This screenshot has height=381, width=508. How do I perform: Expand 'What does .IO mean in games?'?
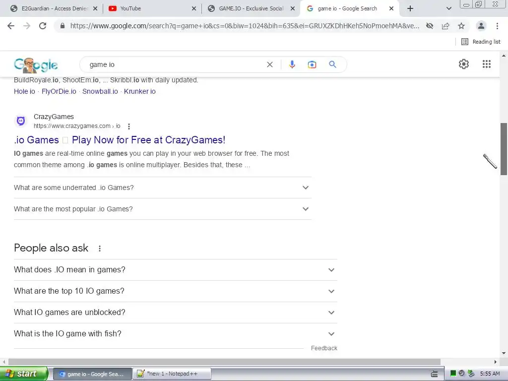175,270
